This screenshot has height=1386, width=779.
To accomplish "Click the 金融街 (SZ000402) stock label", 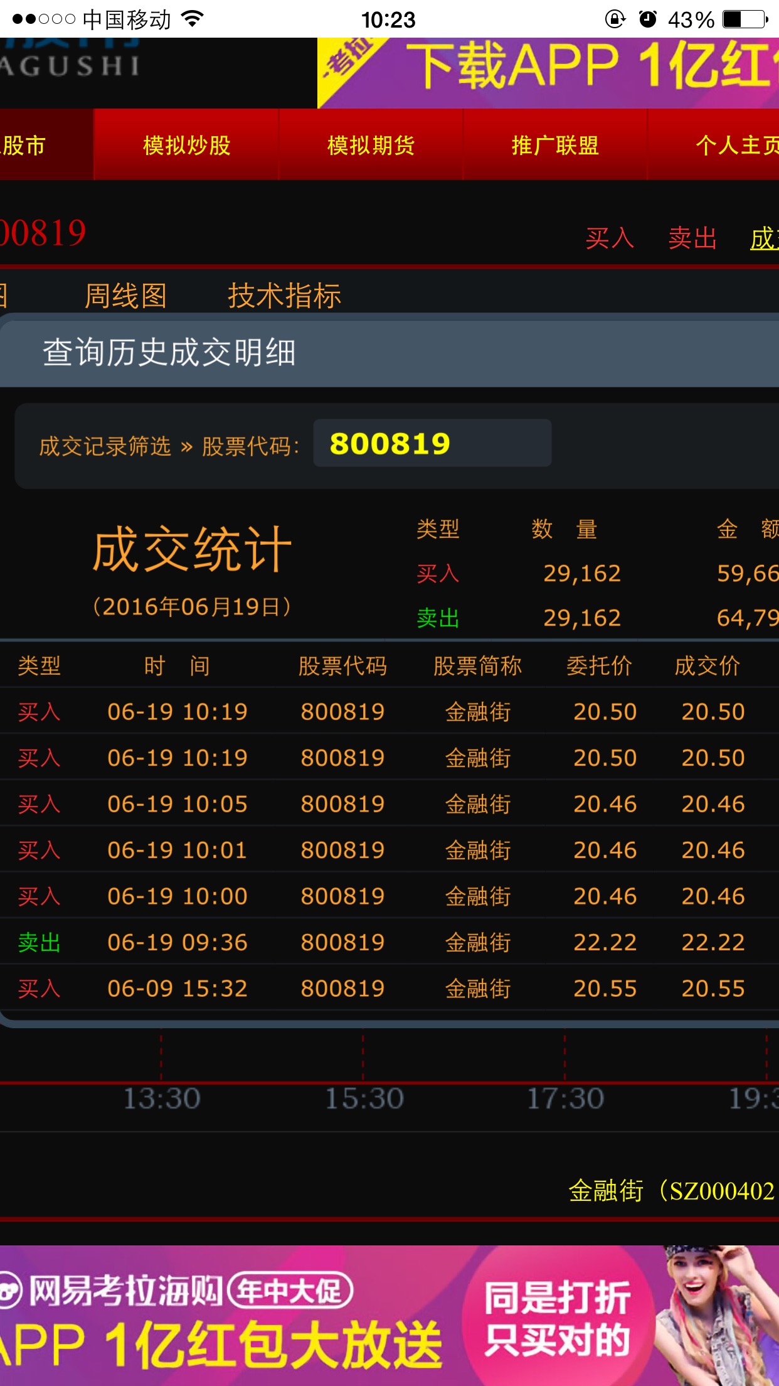I will point(671,1191).
